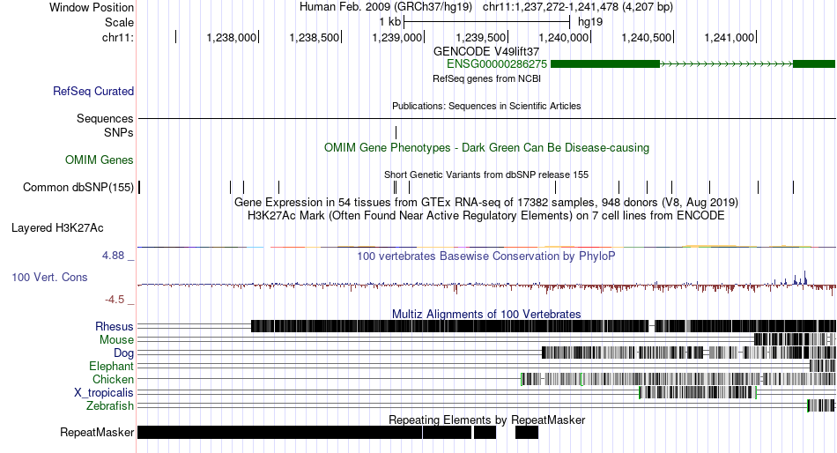Click the 1,239,500 ruler position
Screen dimensions: 837x453
coord(480,37)
